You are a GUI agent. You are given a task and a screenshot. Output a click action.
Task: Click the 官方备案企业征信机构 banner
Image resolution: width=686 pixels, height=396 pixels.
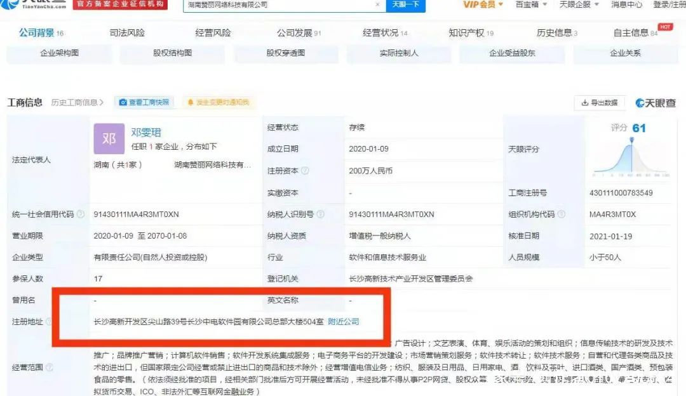pyautogui.click(x=120, y=4)
